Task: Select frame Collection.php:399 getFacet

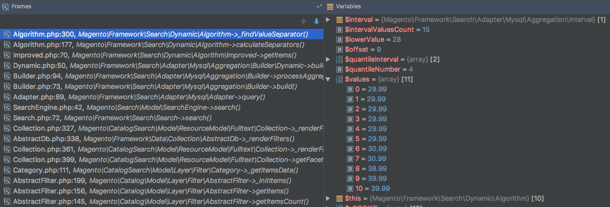Action: [x=161, y=159]
